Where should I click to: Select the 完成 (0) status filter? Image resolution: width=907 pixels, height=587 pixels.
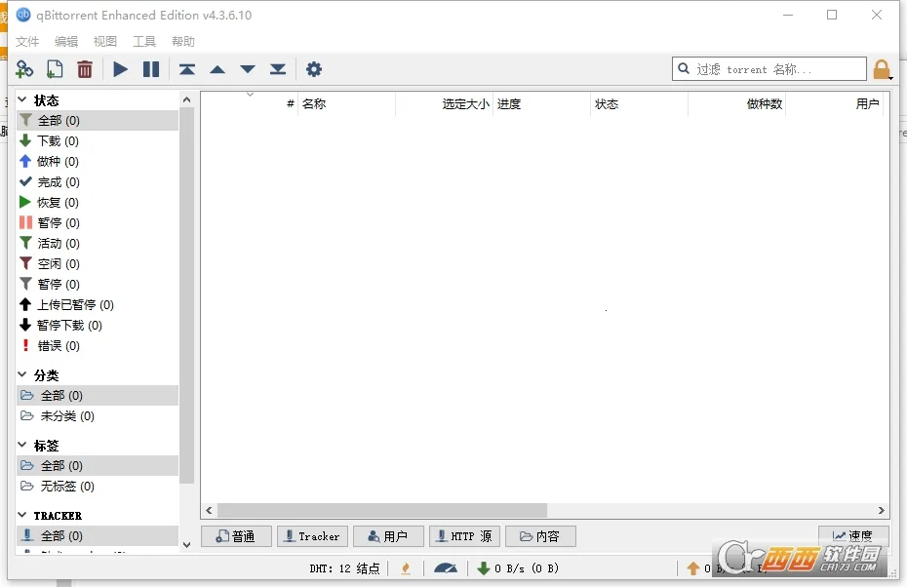pos(52,181)
